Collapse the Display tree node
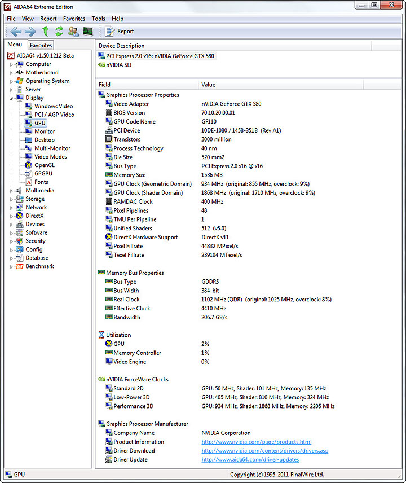 [11, 98]
